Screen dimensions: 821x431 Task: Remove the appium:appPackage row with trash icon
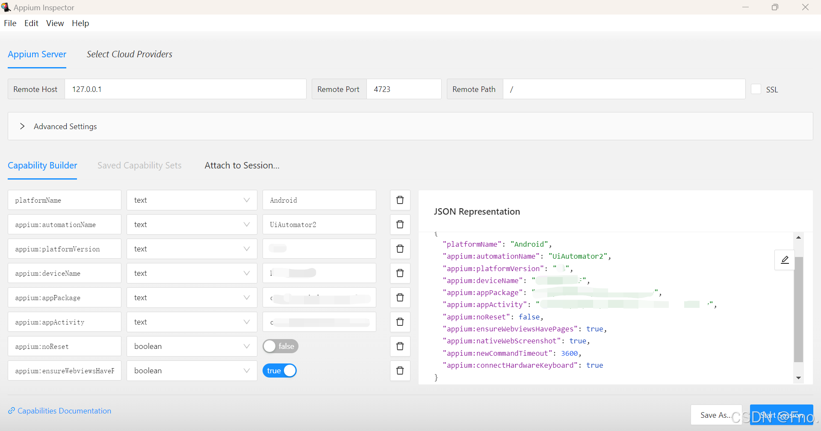point(400,298)
